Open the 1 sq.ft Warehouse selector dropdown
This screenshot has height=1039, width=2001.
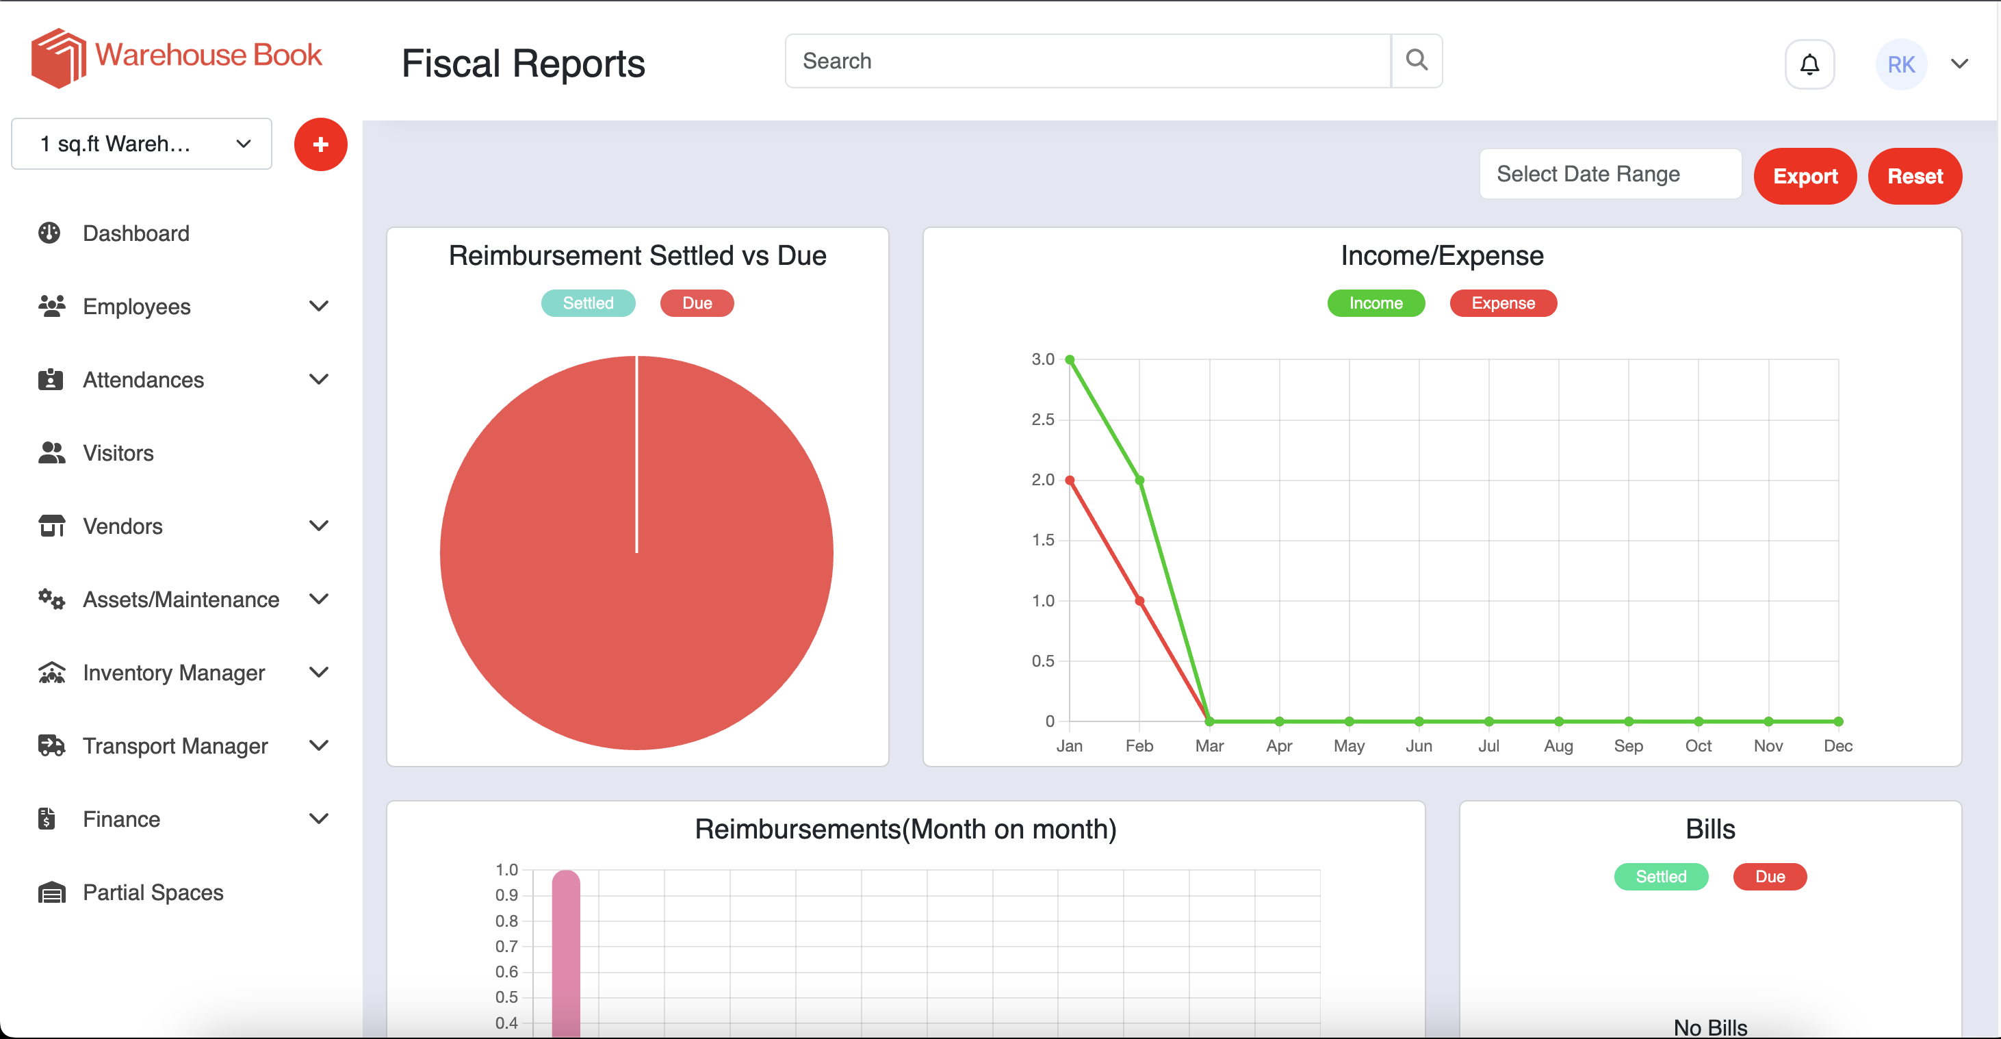click(x=142, y=144)
